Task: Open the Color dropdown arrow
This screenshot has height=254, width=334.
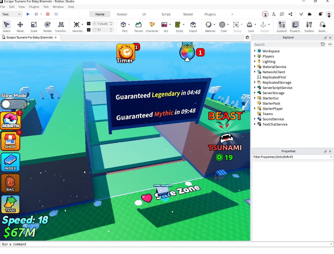Action: (228, 25)
